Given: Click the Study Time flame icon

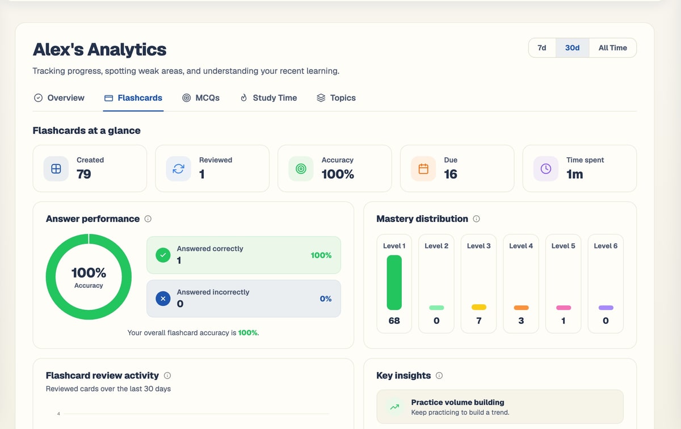Looking at the screenshot, I should pyautogui.click(x=244, y=98).
